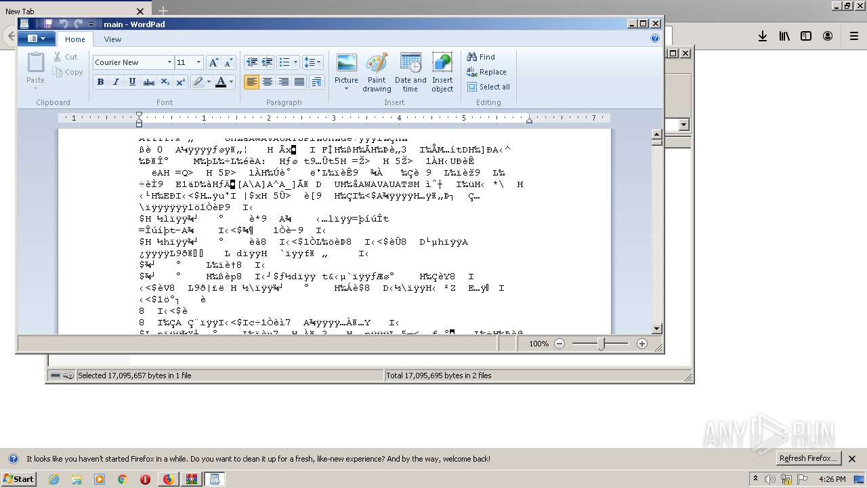Click the Shrink font icon
This screenshot has height=488, width=867.
pyautogui.click(x=228, y=62)
